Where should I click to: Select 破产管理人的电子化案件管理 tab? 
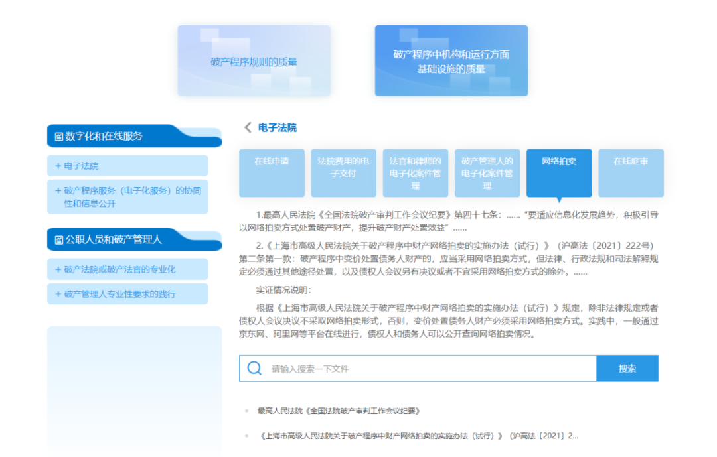[487, 173]
